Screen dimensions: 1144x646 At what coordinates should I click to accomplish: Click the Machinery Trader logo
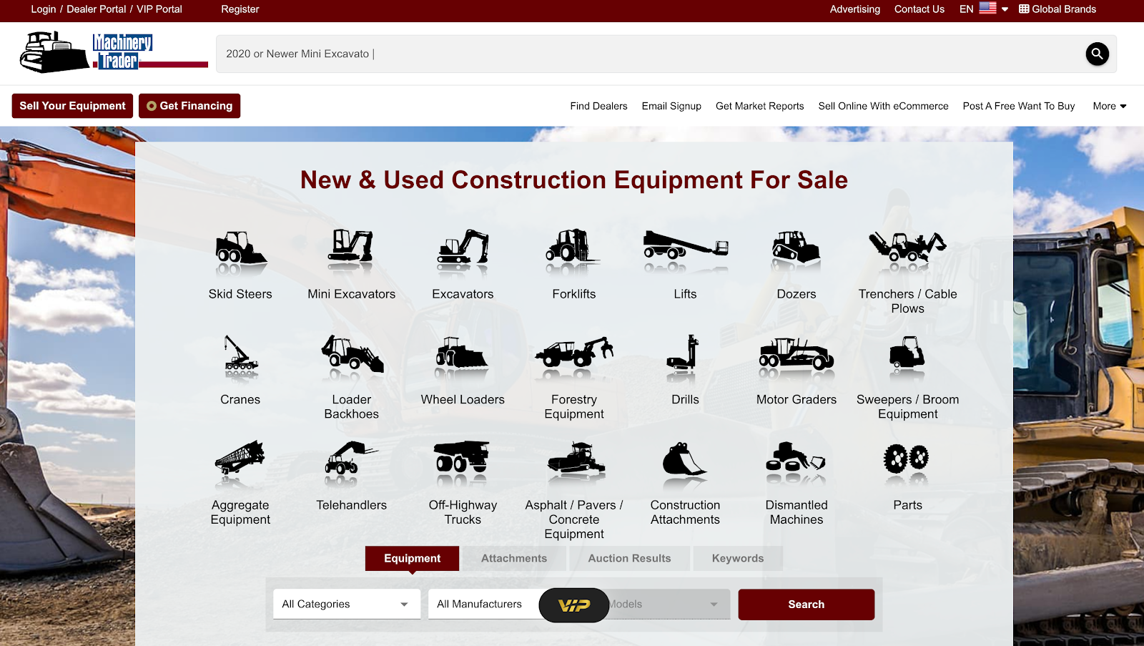point(114,52)
